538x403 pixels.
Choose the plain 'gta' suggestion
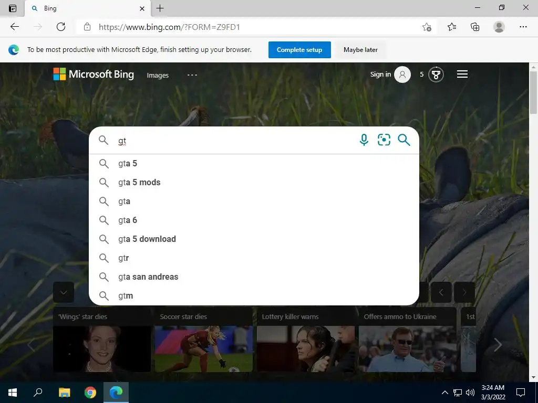(254, 201)
